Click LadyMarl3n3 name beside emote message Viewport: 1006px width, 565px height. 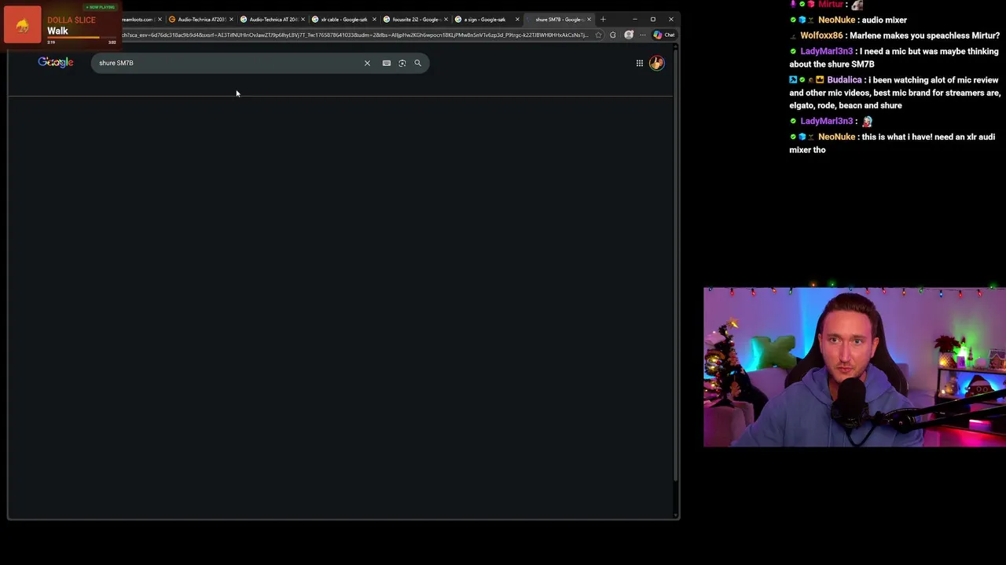click(826, 121)
